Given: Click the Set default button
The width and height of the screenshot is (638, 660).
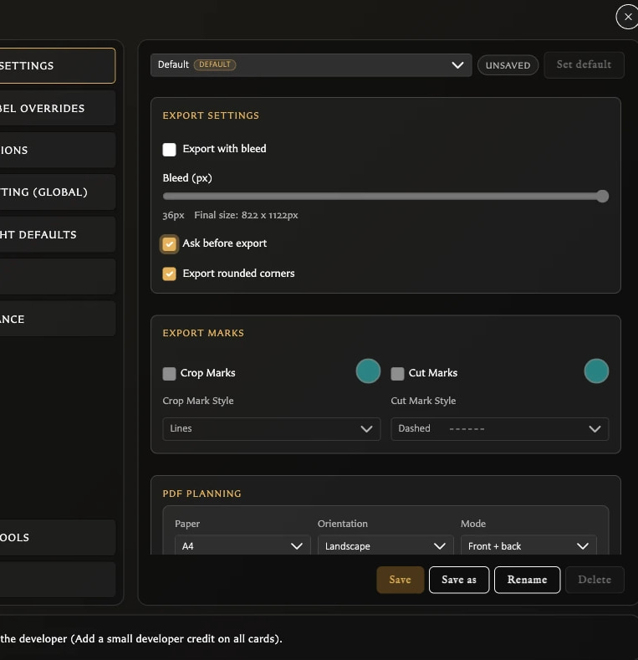Looking at the screenshot, I should click(584, 64).
